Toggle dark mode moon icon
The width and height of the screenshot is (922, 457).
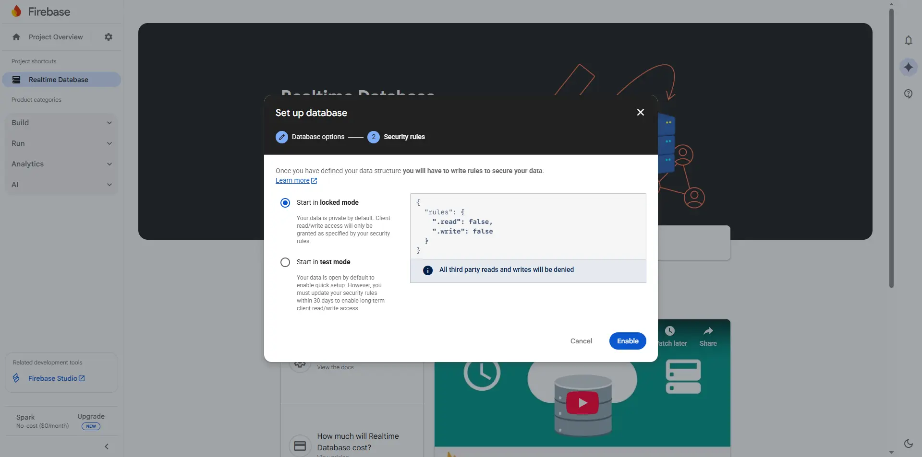[x=908, y=444]
